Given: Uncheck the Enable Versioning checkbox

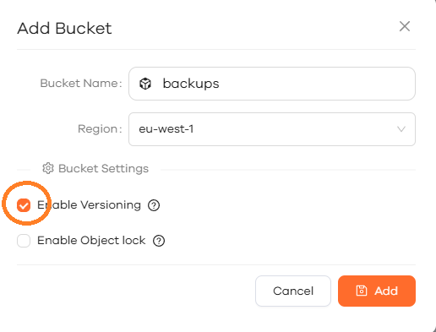Looking at the screenshot, I should pos(24,205).
